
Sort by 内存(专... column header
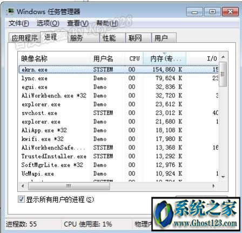[165, 58]
